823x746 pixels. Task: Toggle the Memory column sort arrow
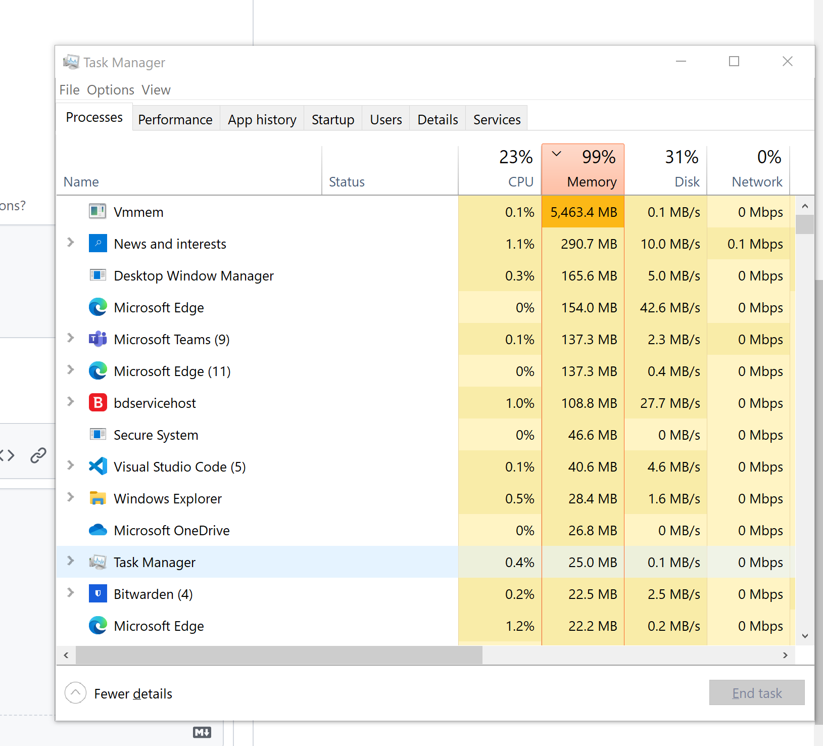(557, 154)
